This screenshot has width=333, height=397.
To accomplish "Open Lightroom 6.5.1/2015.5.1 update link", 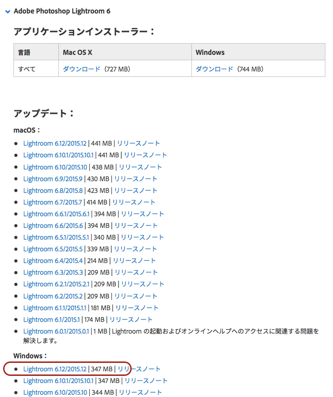I will tap(56, 237).
